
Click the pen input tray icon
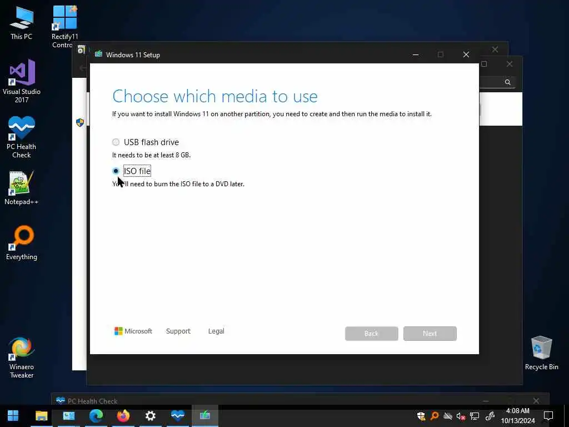tap(490, 416)
